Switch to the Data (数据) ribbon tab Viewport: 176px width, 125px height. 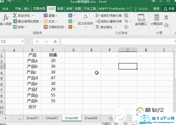coord(60,9)
